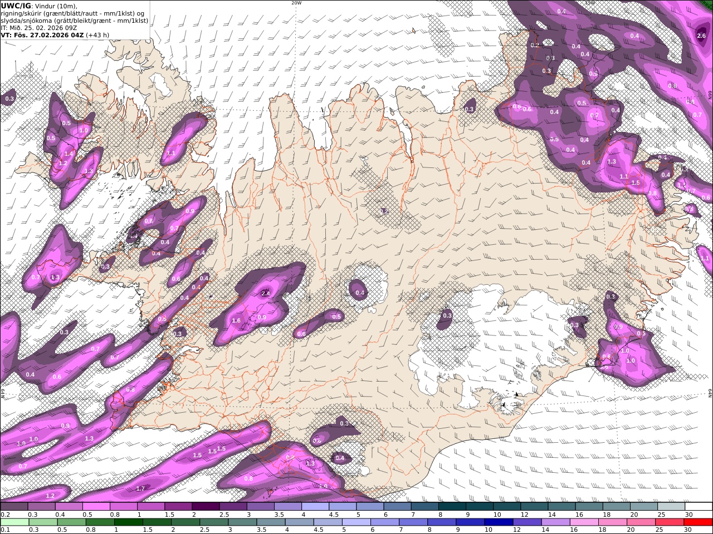
Task: Click the 20W longitude label
Action: pyautogui.click(x=296, y=3)
